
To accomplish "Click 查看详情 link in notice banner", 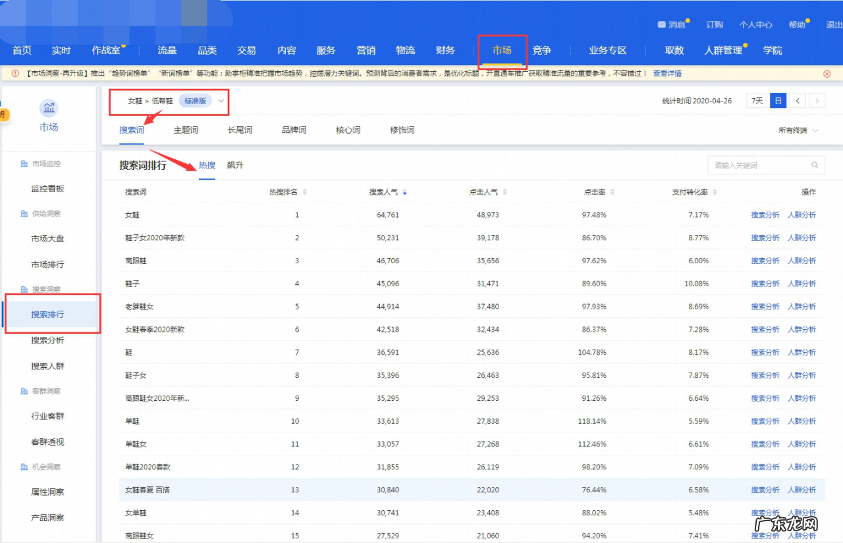I will coord(667,74).
